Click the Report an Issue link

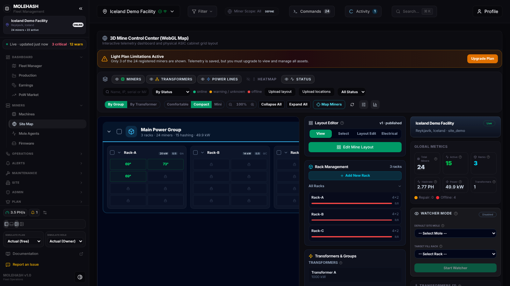tap(22, 265)
